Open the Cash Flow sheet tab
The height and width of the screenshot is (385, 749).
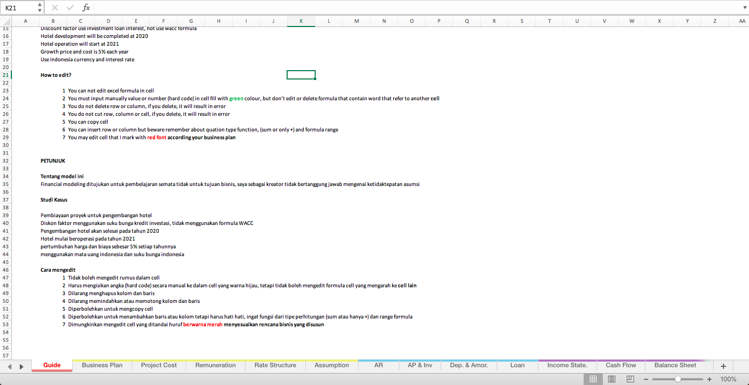coord(621,365)
